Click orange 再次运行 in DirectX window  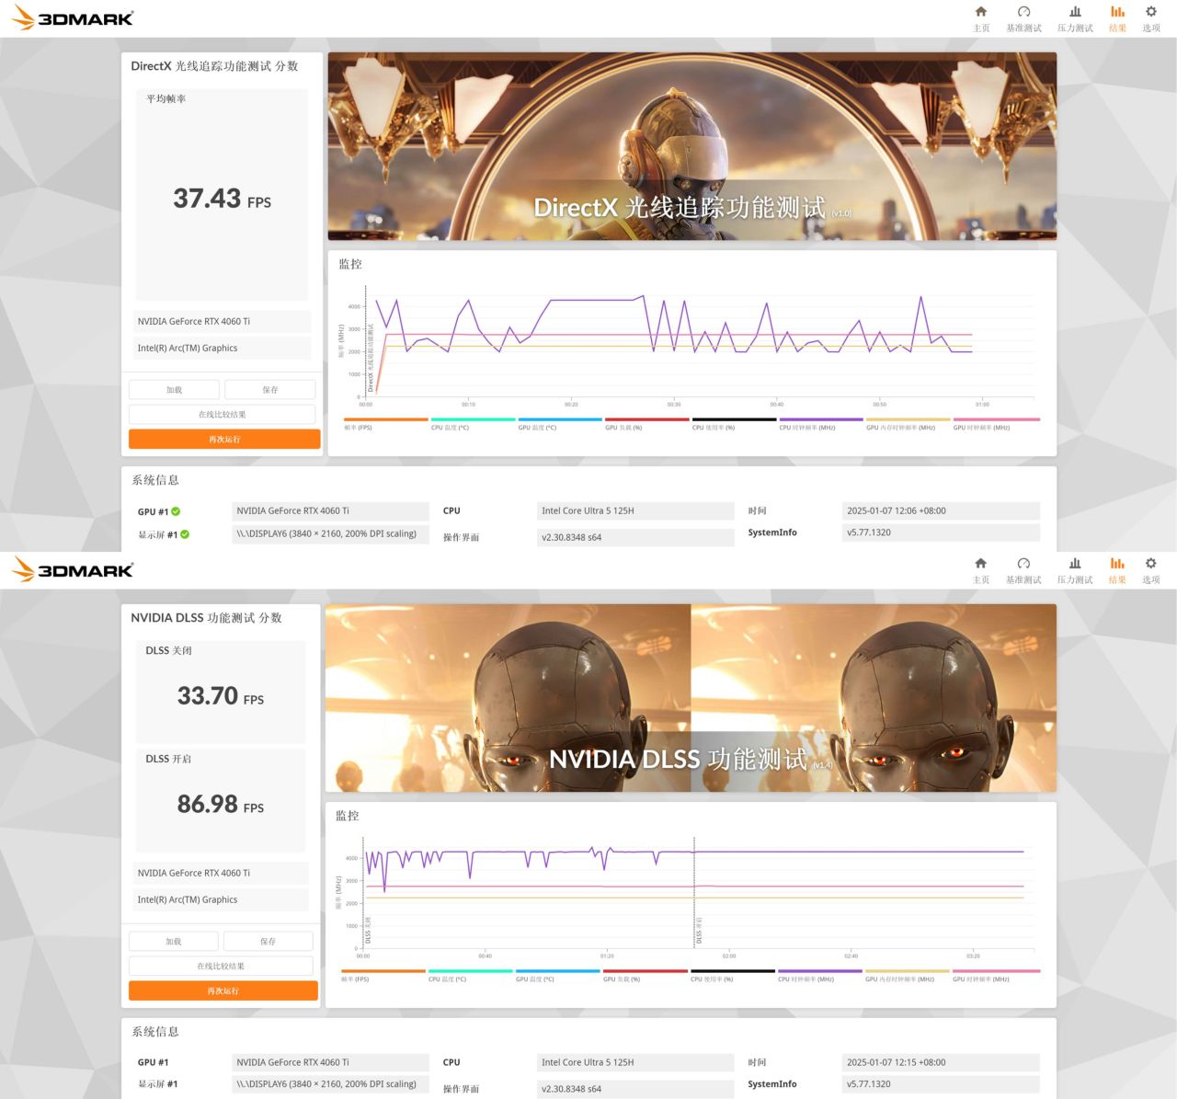point(224,440)
